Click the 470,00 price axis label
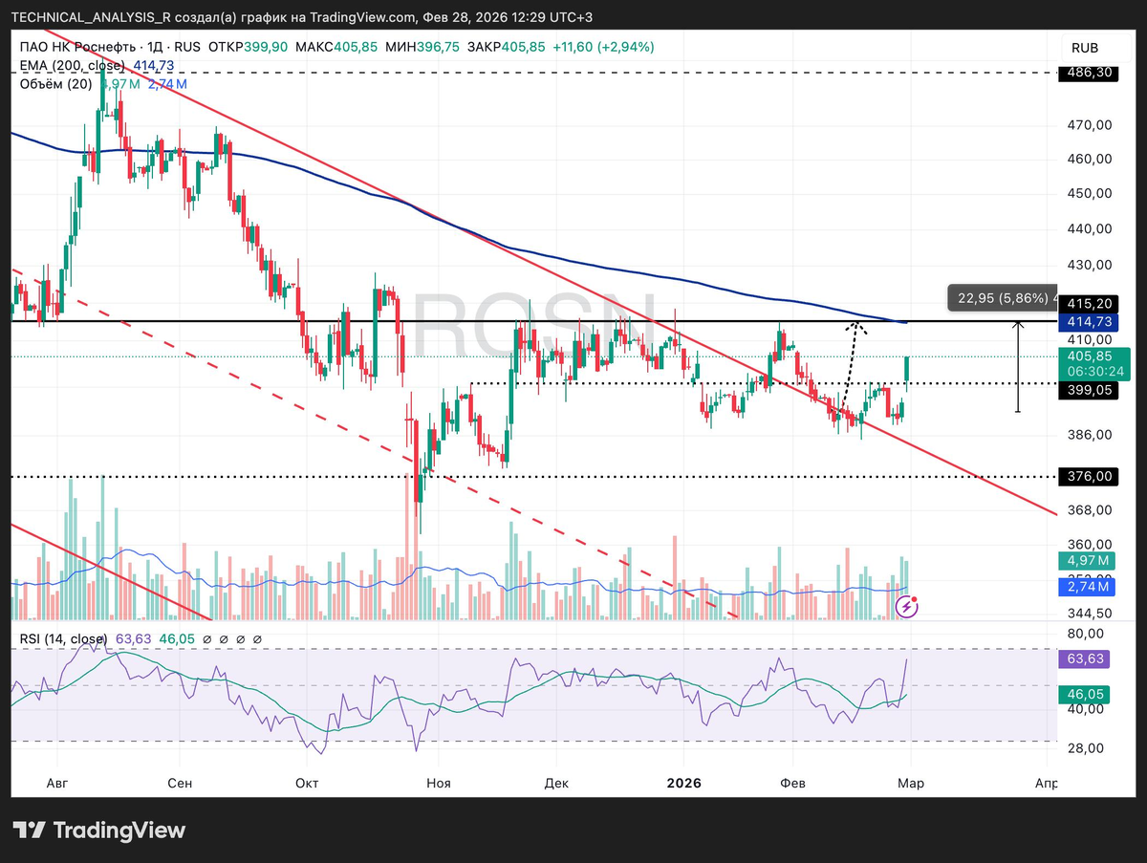Image resolution: width=1147 pixels, height=863 pixels. 1089,124
